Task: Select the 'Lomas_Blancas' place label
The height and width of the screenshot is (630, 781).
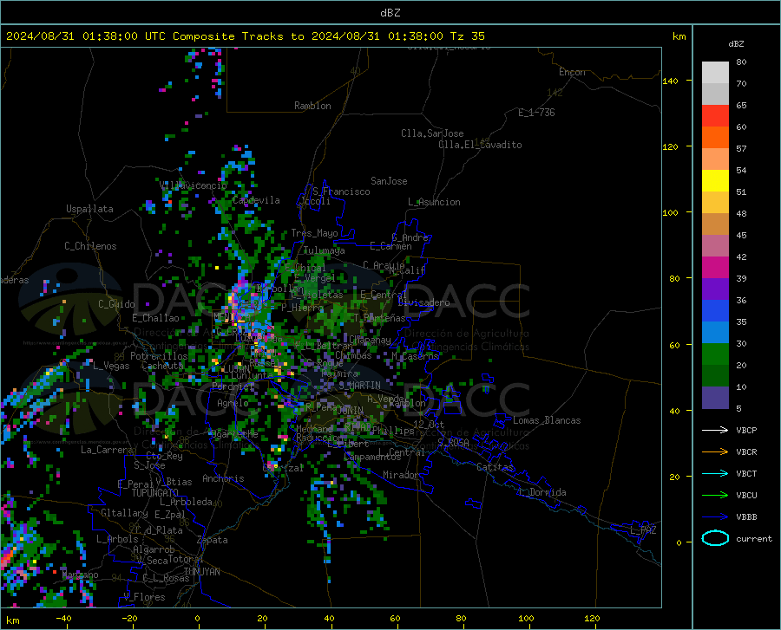Action: pyautogui.click(x=547, y=420)
